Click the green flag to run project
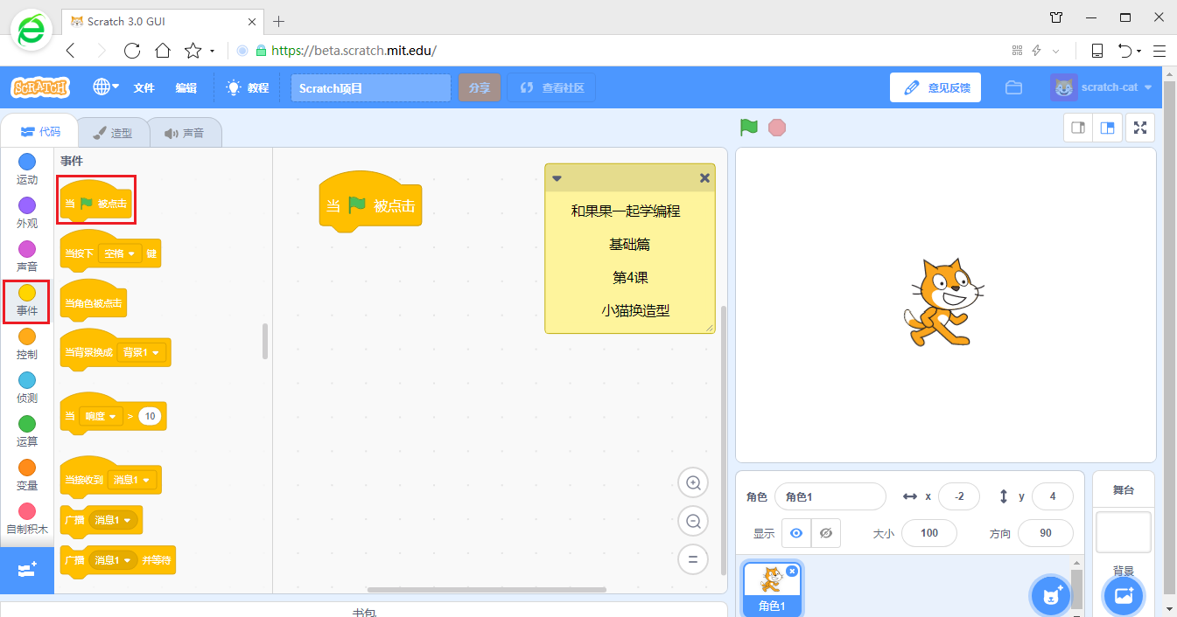This screenshot has width=1177, height=617. coord(748,128)
